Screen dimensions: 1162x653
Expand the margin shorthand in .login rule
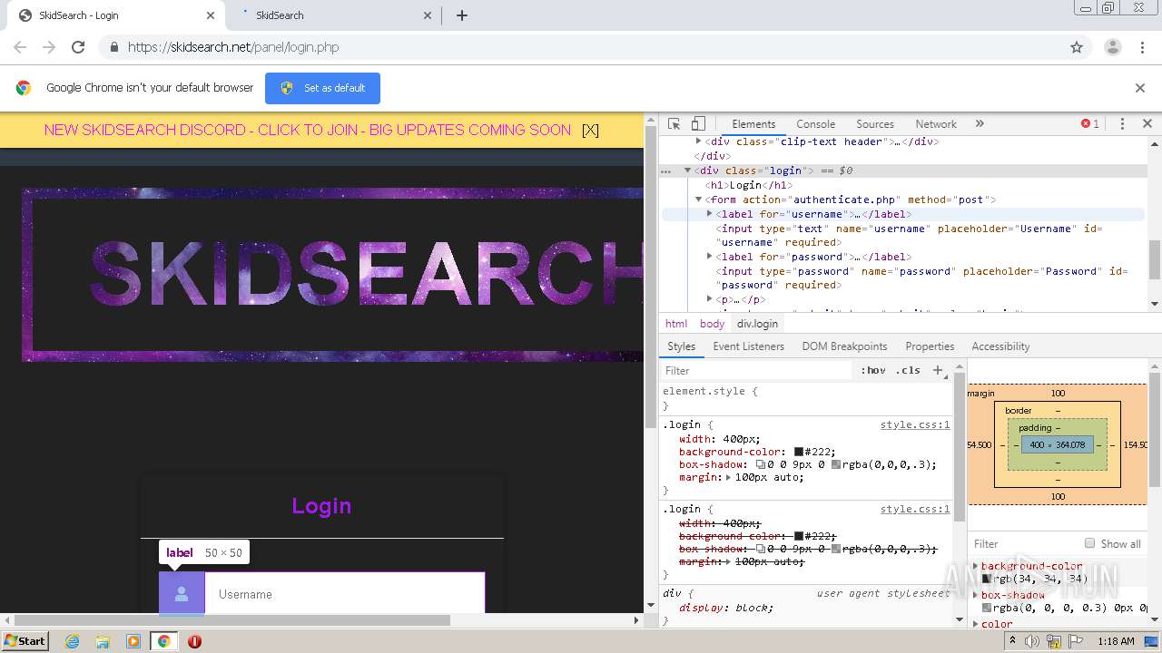(728, 477)
